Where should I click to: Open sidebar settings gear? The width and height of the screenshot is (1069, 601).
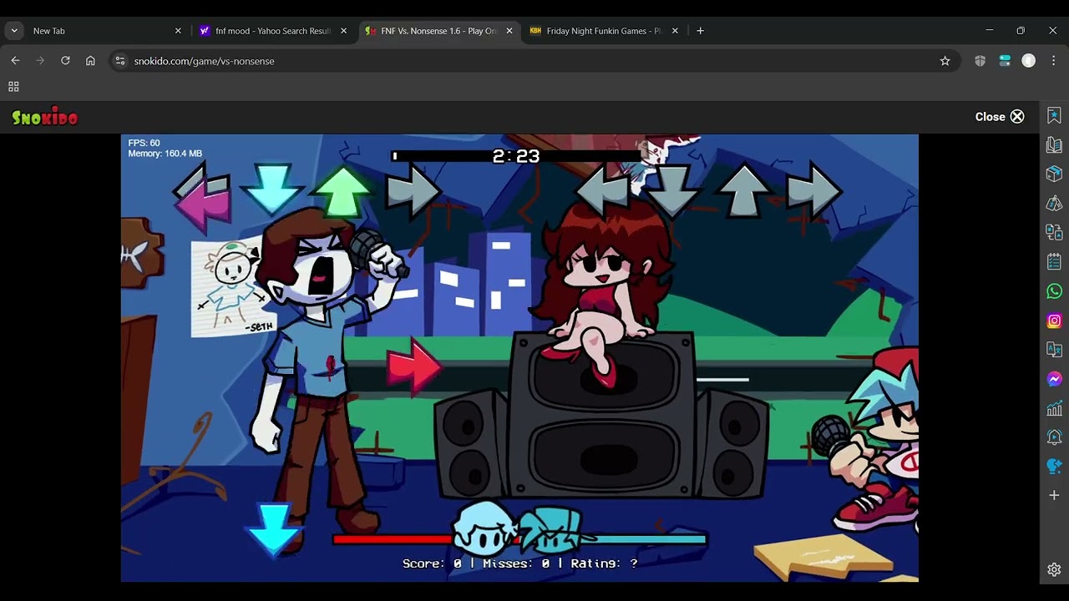pos(1054,570)
